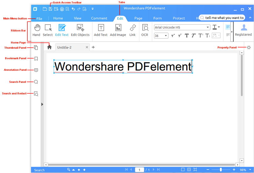This screenshot has height=173, width=254.
Task: Toggle superscript formatting
Action: pyautogui.click(x=201, y=35)
